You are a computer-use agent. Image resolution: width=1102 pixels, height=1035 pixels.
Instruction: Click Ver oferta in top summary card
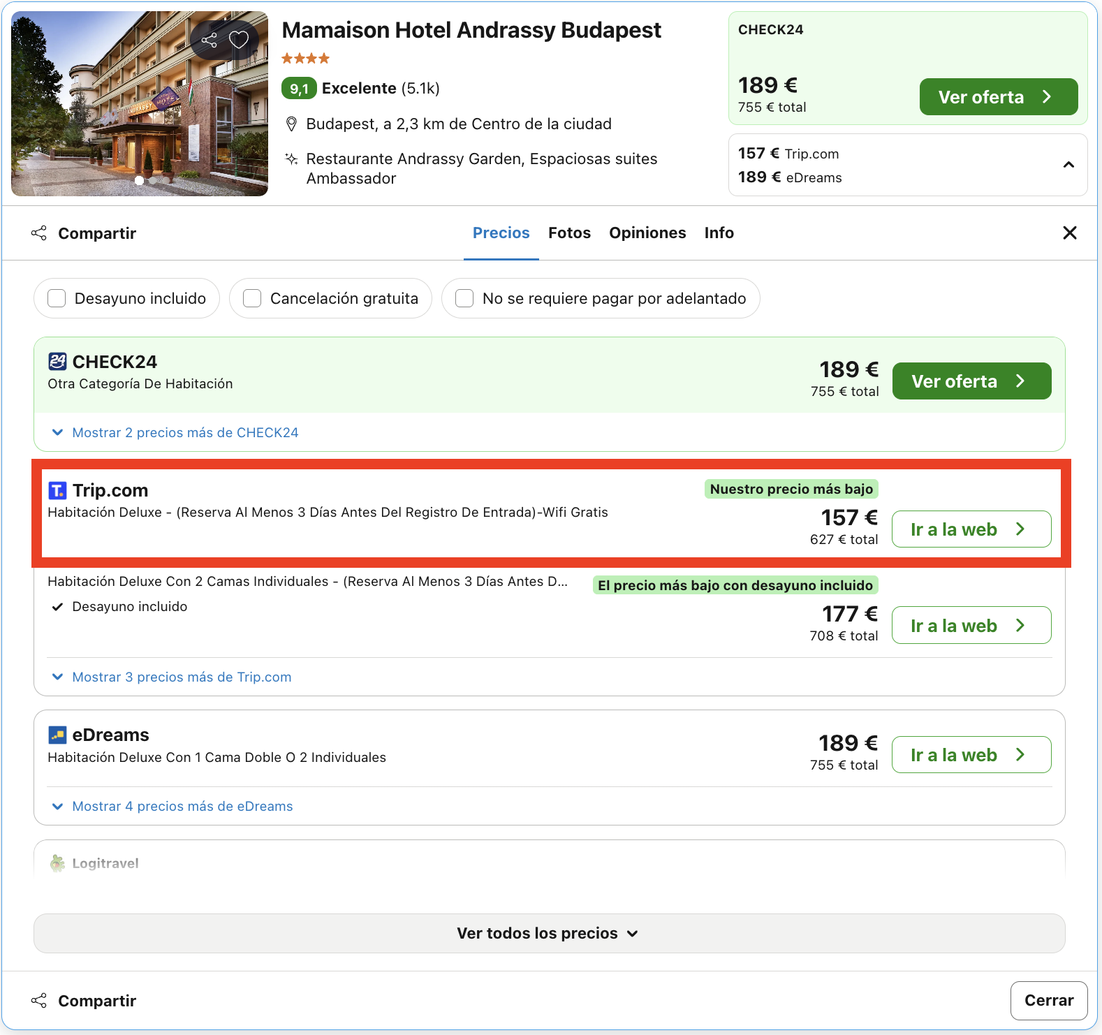click(999, 96)
